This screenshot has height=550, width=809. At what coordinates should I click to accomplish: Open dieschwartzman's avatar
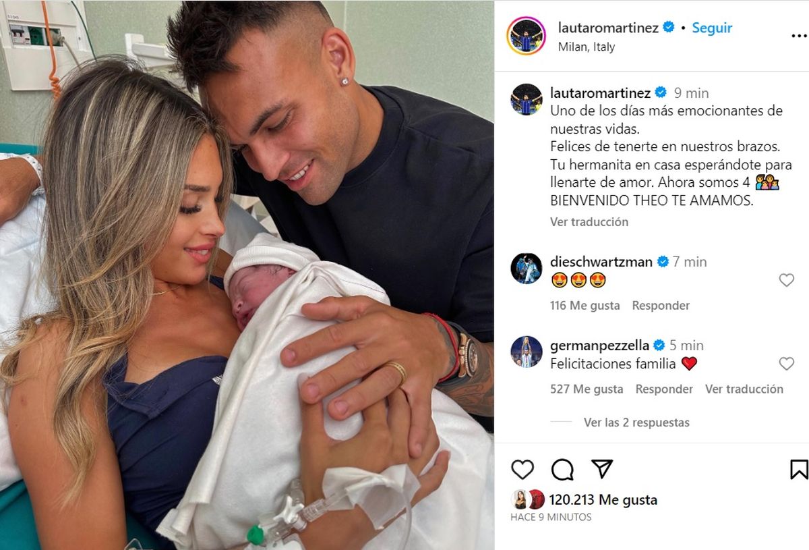(527, 268)
